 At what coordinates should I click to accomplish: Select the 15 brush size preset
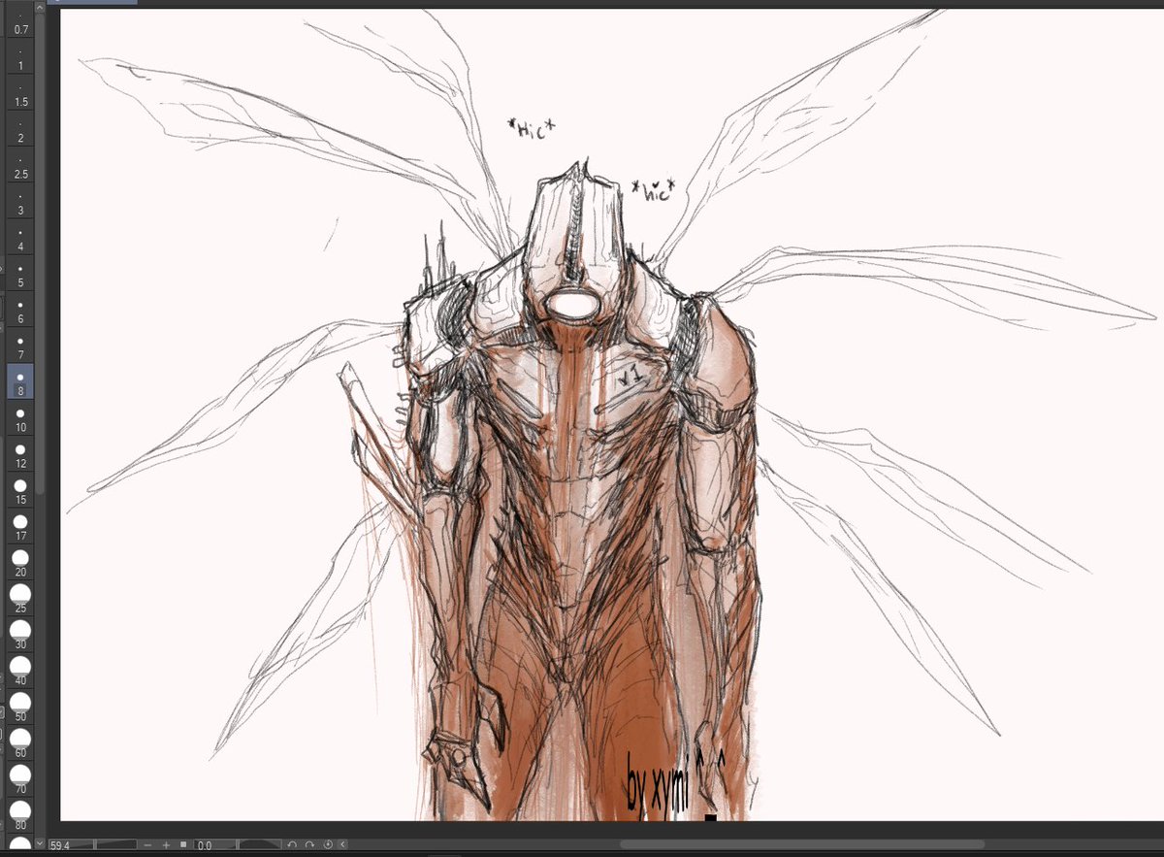coord(20,489)
